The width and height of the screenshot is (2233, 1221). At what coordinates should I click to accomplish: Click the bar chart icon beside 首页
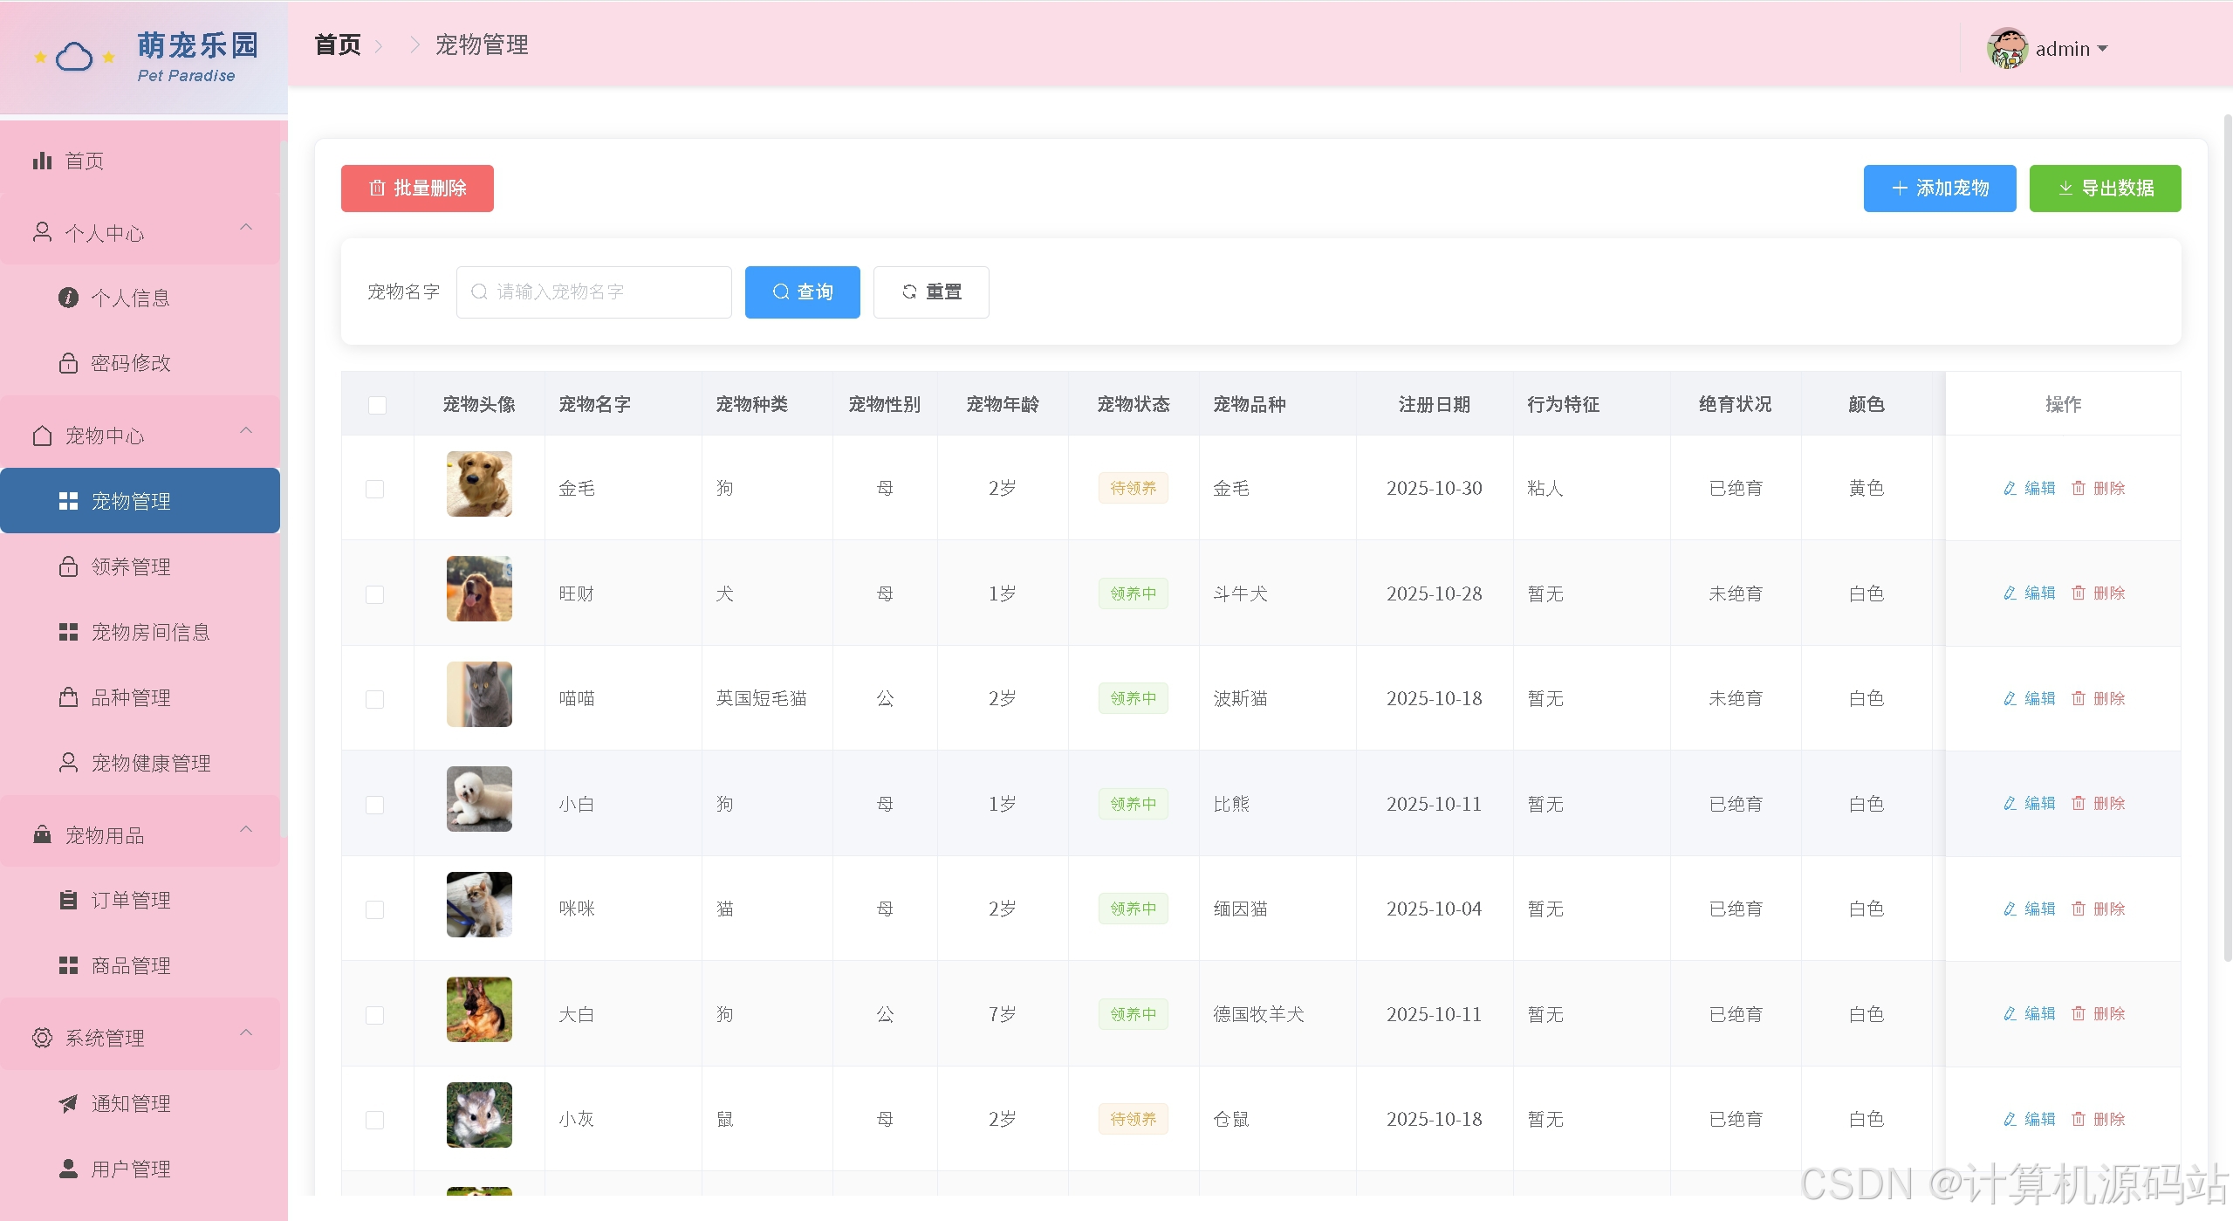click(42, 161)
